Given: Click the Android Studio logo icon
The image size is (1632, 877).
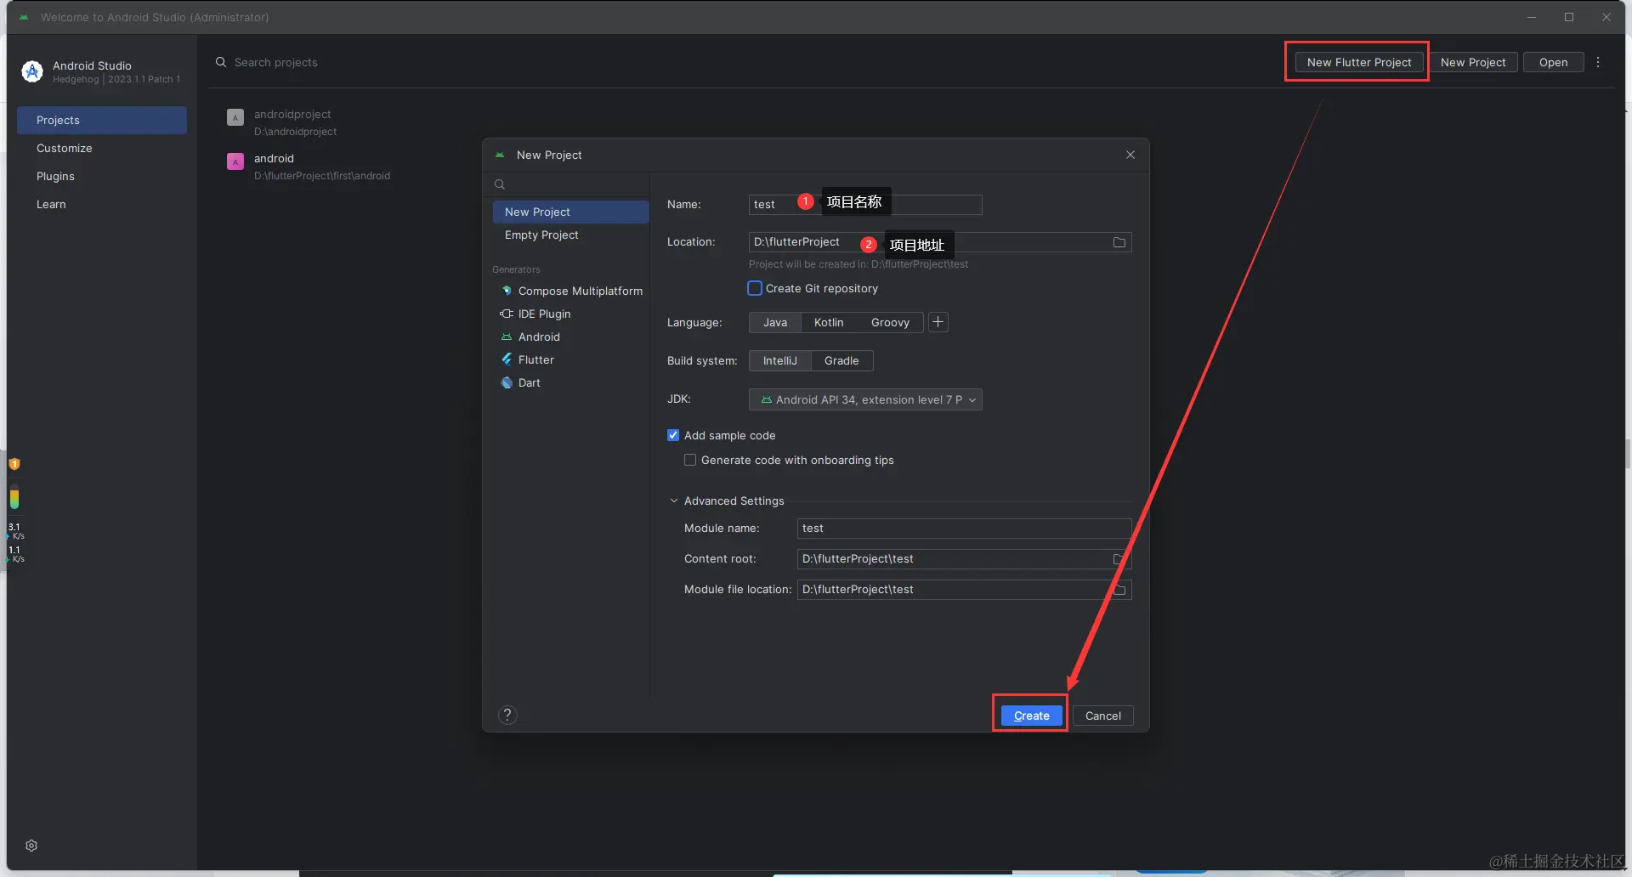Looking at the screenshot, I should click(32, 71).
